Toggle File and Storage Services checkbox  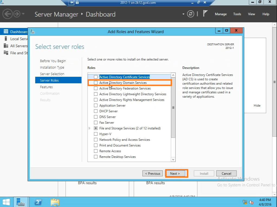click(x=96, y=128)
